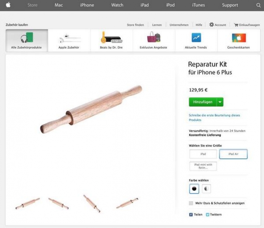Expand the Hinzufügen dropdown arrow
The image size is (264, 228).
[x=220, y=102]
